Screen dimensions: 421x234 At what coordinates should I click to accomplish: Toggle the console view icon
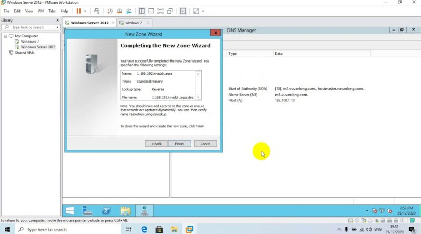(x=183, y=11)
